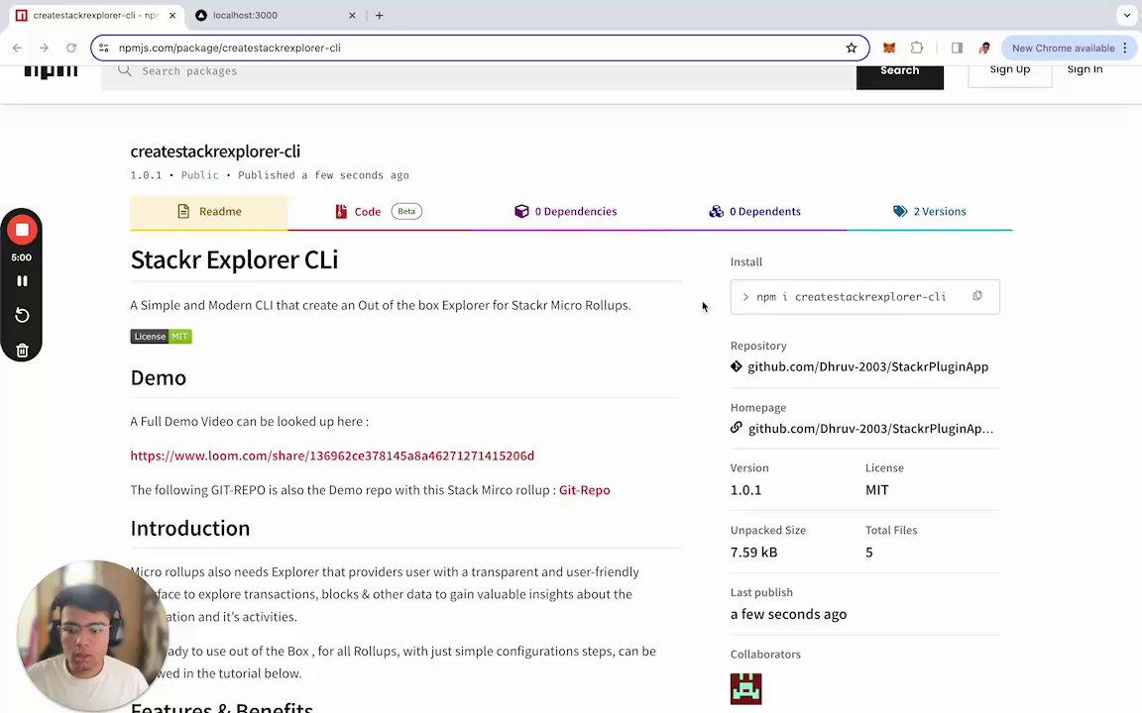
Task: Open Chrome's three-dot menu
Action: tap(1125, 48)
